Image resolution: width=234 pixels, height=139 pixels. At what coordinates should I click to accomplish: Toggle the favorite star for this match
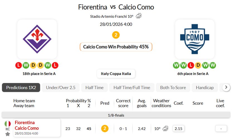tap(8, 134)
